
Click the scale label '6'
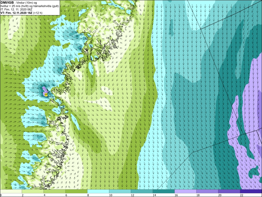point(66,195)
